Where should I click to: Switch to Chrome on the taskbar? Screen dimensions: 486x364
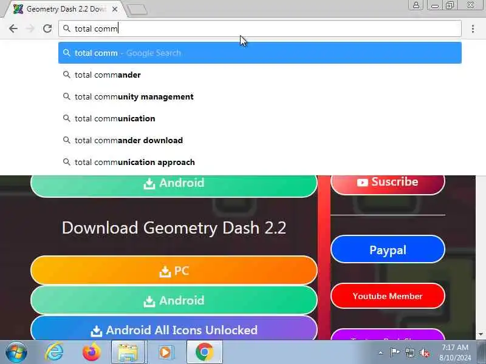click(x=204, y=352)
